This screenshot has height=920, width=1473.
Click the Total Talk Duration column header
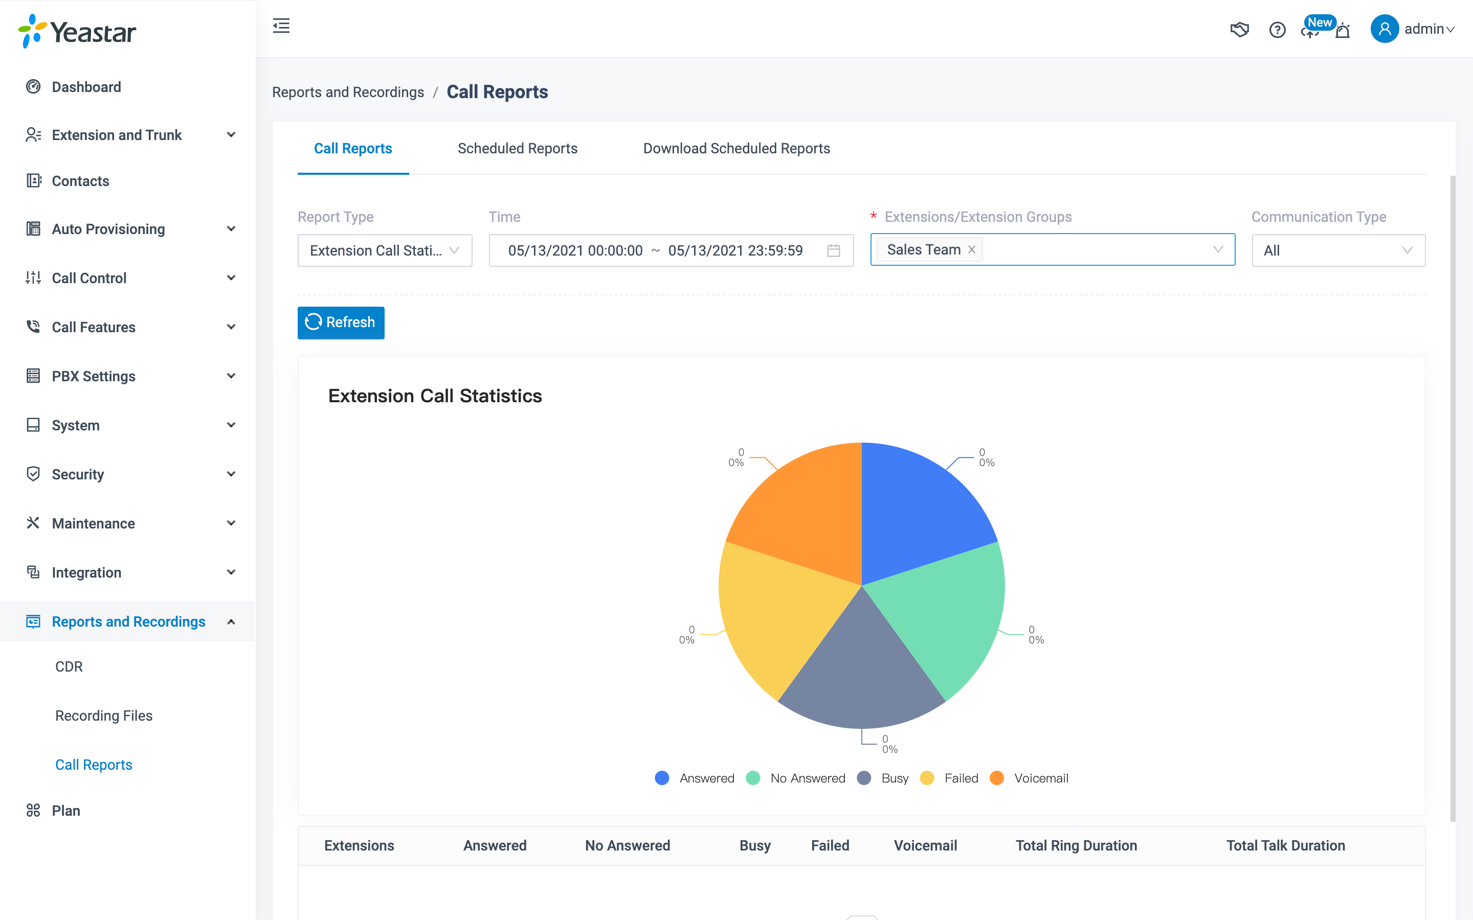pos(1285,845)
